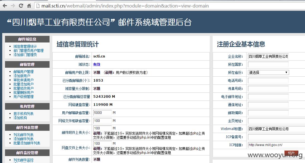Click the red 修改 button

pyautogui.click(x=291, y=153)
